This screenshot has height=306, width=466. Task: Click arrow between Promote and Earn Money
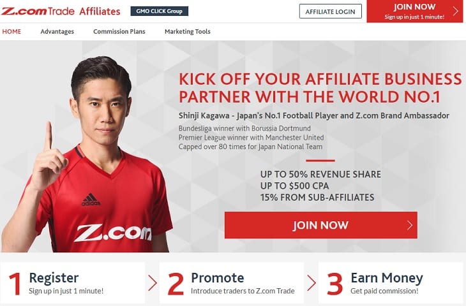pyautogui.click(x=312, y=283)
